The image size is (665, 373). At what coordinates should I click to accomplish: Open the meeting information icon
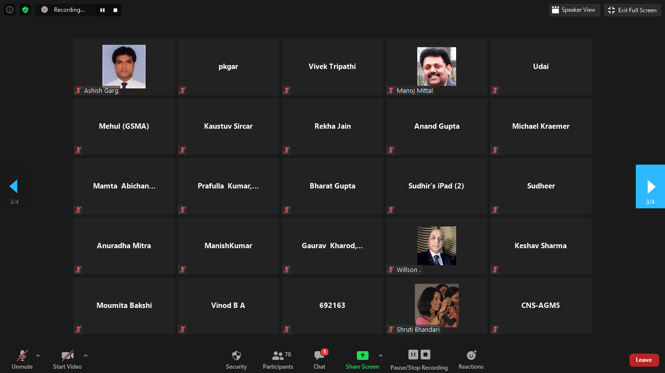tap(10, 10)
